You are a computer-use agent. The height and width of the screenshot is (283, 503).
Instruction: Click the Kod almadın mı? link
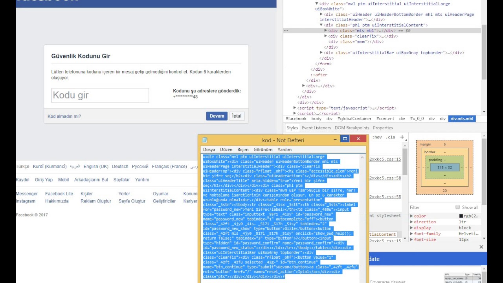64,116
